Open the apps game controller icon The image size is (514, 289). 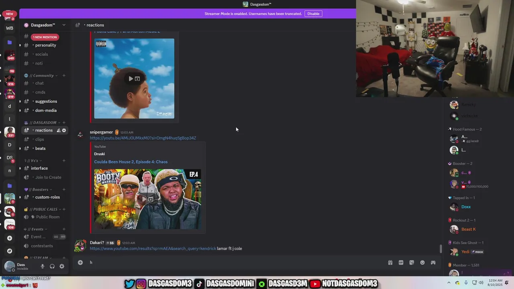(433, 263)
